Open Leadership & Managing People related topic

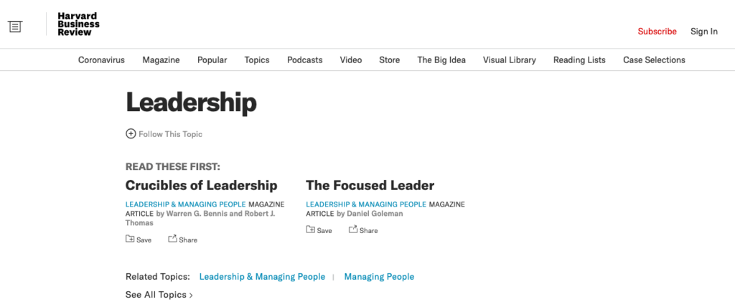tap(262, 277)
